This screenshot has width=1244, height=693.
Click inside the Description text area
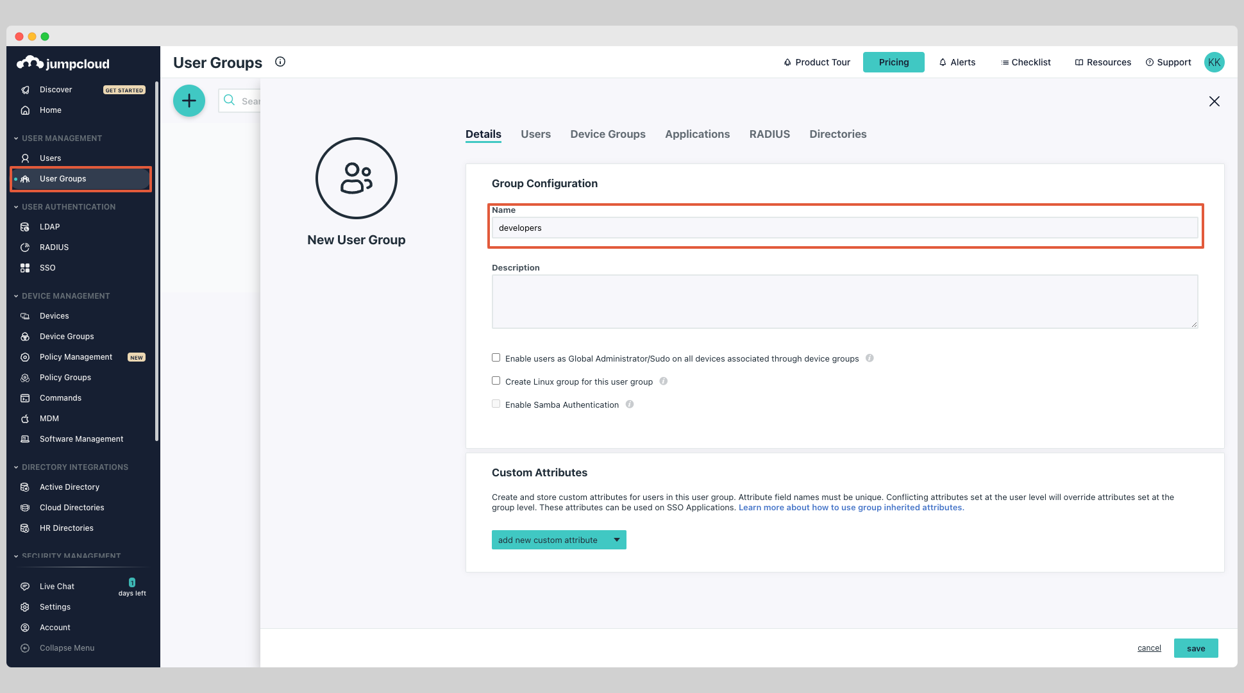[x=844, y=301]
